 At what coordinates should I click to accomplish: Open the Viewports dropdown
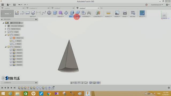click(x=99, y=83)
